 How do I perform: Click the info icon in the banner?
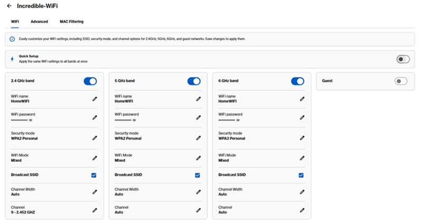(x=12, y=39)
